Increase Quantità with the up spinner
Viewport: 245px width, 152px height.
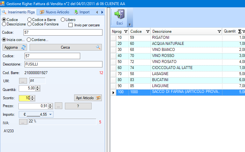[38, 87]
